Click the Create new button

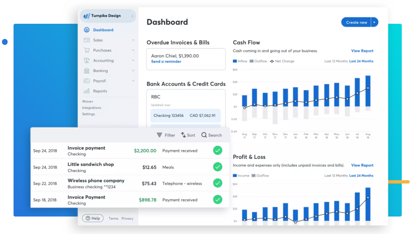(357, 22)
